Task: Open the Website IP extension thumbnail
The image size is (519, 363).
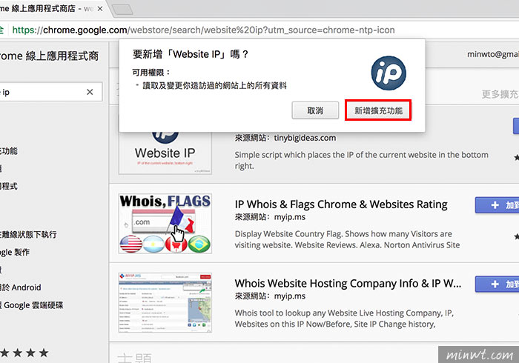Action: [165, 153]
